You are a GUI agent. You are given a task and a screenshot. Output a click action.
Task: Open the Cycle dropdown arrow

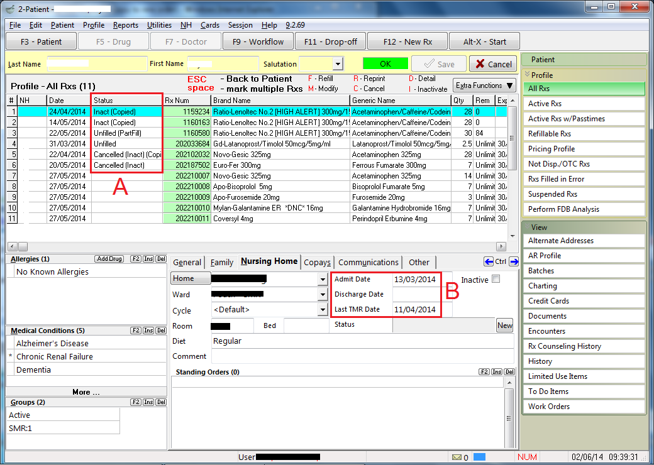(x=323, y=310)
